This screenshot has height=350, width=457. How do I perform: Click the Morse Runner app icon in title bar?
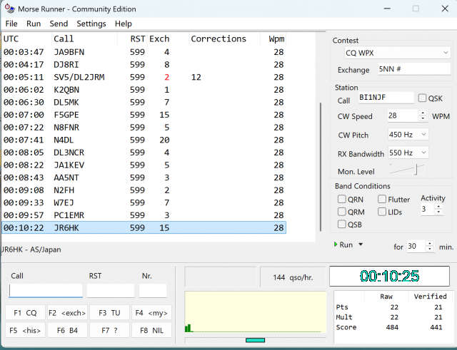pyautogui.click(x=9, y=9)
